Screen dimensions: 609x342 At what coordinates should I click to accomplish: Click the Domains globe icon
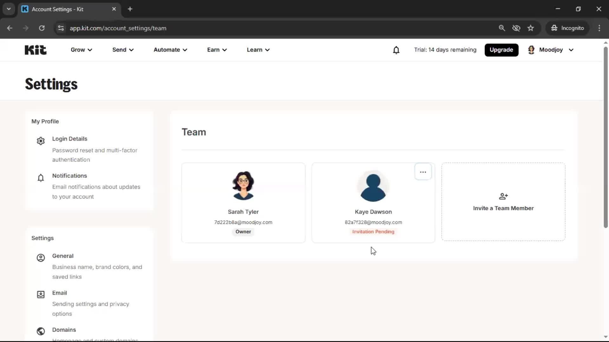pos(41,331)
